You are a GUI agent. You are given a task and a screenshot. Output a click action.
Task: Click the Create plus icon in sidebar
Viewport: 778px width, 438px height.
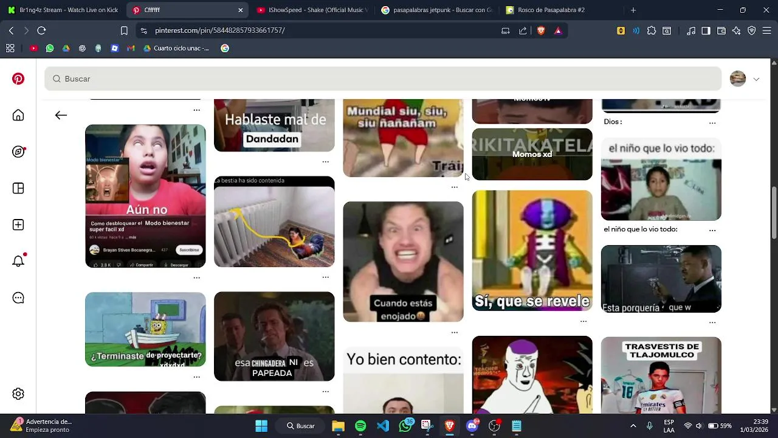[18, 225]
